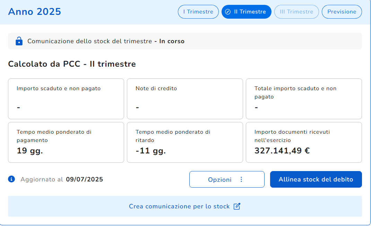Select the Totale importo scaduto e non pagato card
This screenshot has height=226, width=371.
[x=304, y=99]
